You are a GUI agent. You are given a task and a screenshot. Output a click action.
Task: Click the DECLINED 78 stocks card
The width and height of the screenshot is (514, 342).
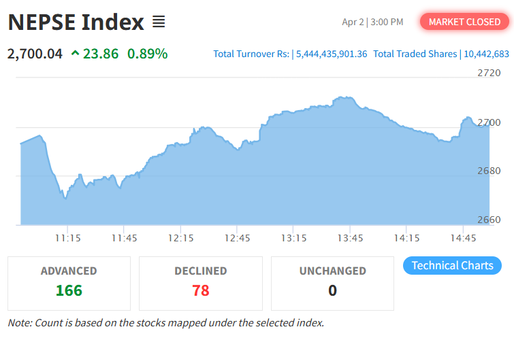click(200, 283)
